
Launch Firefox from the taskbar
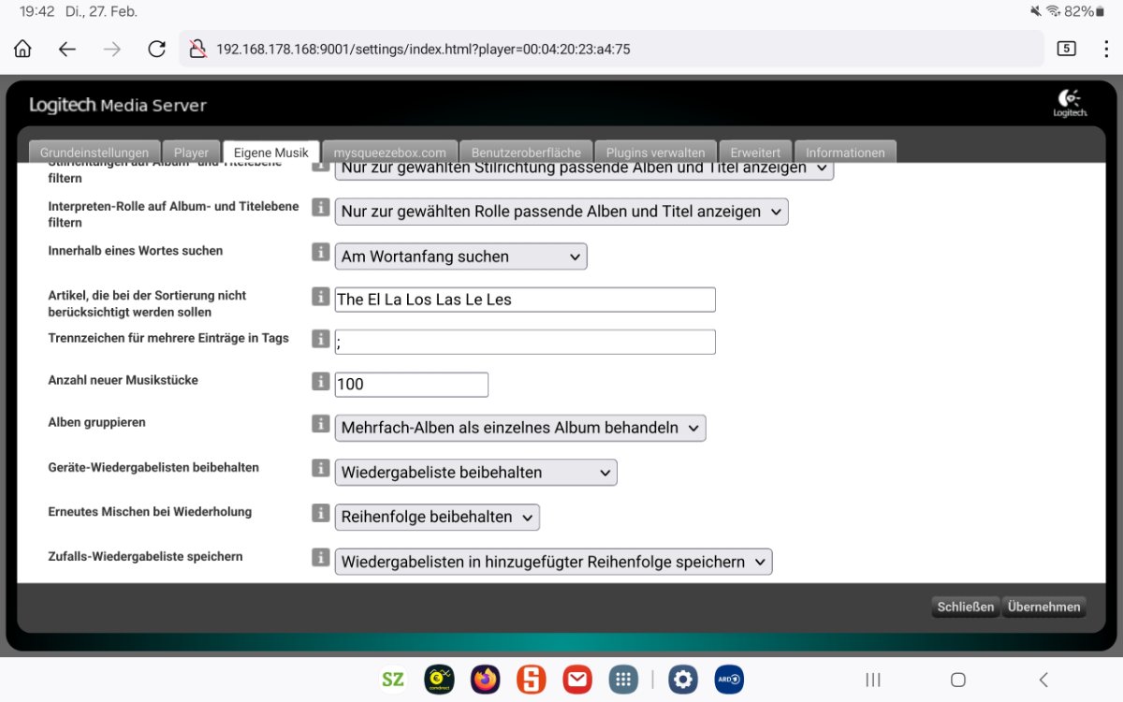(486, 680)
